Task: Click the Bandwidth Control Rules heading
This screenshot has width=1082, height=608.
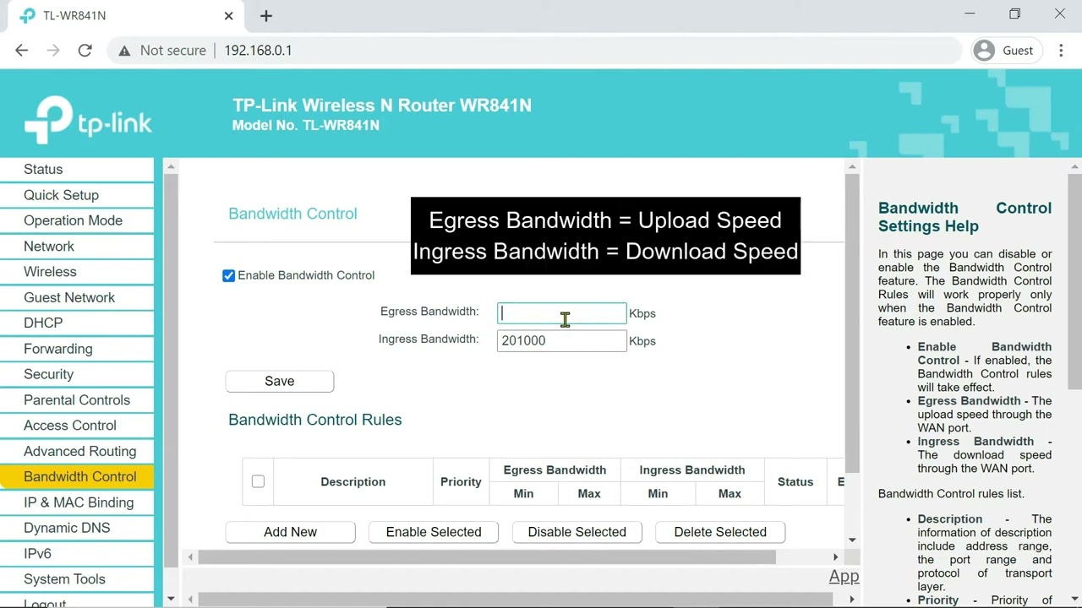Action: point(314,420)
